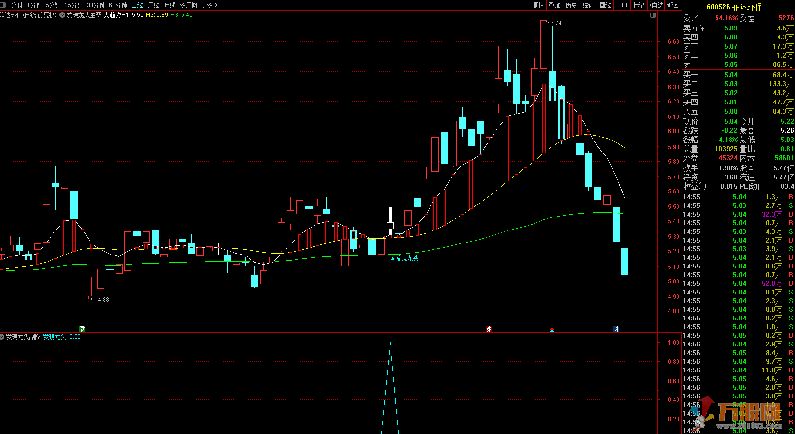Image resolution: width=795 pixels, height=434 pixels.
Task: Switch to 分时 intraday view
Action: click(16, 5)
